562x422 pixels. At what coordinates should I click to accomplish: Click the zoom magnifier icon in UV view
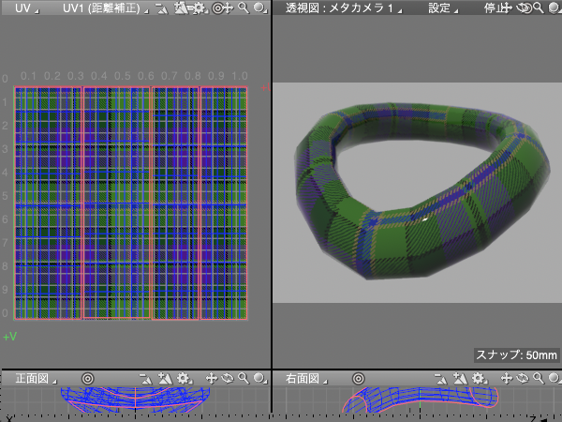(243, 8)
